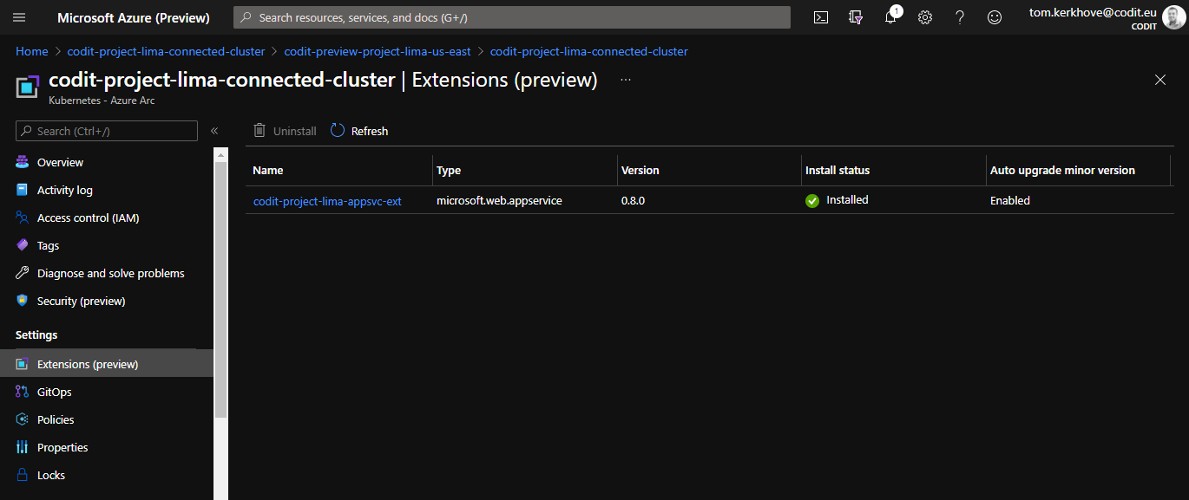Click the Help question mark icon

click(960, 17)
